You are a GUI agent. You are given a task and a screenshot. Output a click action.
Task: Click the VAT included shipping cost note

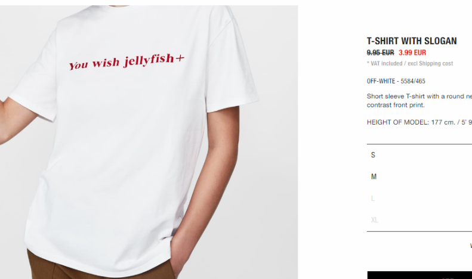(410, 63)
